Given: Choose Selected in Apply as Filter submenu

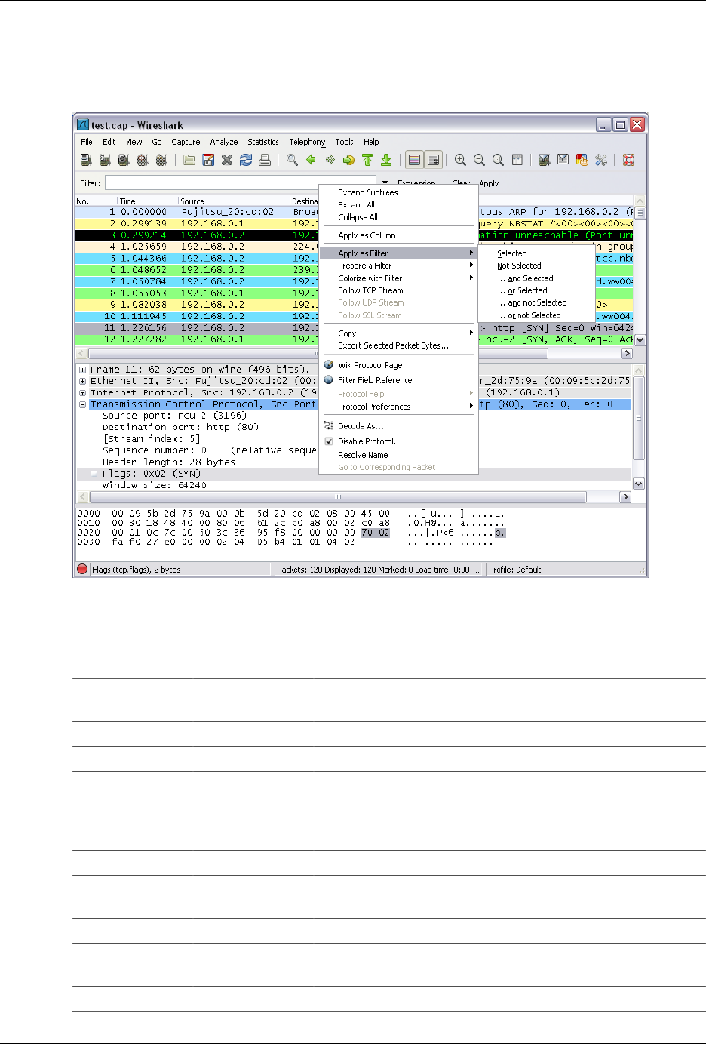Looking at the screenshot, I should (x=536, y=253).
